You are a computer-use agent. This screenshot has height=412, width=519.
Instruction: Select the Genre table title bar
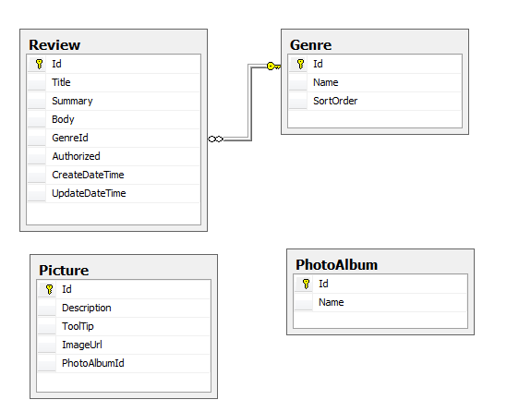(375, 44)
